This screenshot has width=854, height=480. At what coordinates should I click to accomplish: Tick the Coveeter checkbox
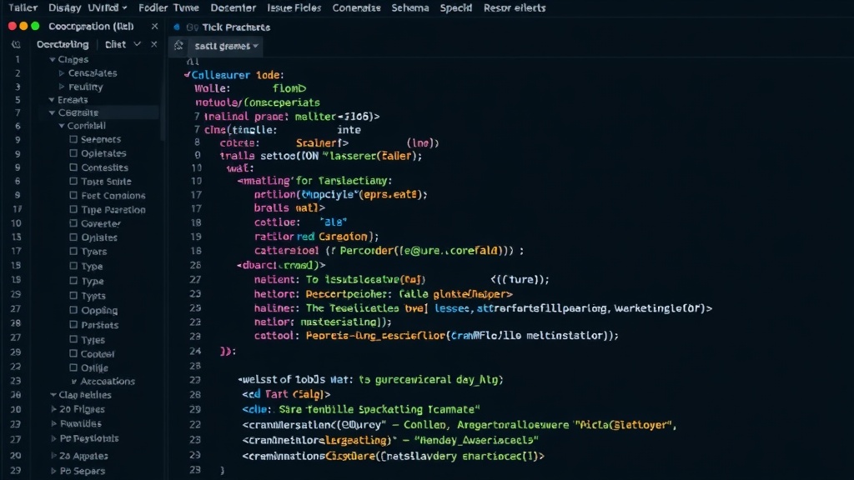73,223
